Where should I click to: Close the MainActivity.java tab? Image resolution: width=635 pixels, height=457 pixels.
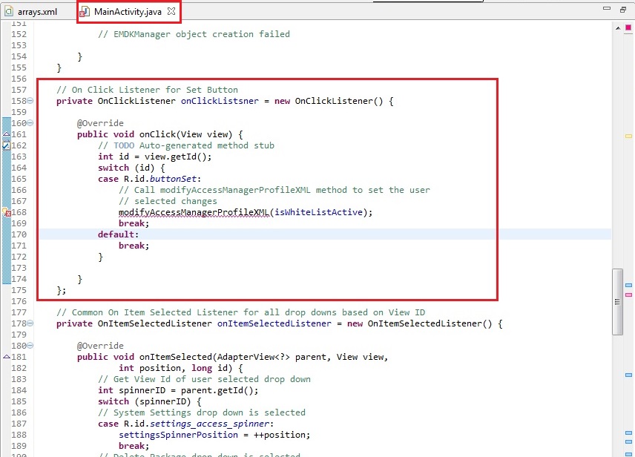[x=171, y=12]
